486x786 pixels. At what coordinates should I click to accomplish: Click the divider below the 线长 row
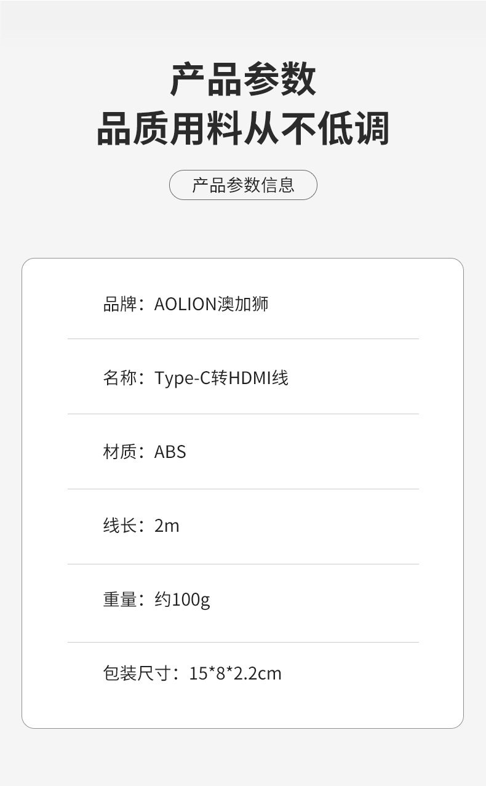pos(243,564)
